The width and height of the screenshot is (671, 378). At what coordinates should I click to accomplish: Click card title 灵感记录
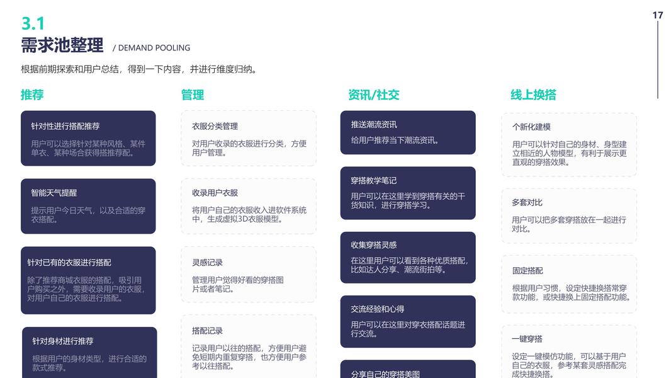tap(207, 263)
